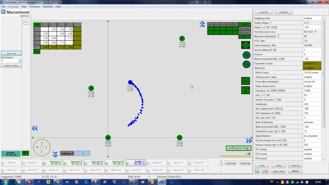Viewport: 329px width, 185px height.
Task: Toggle the hedge 7 checkbox
Action: (x=127, y=164)
